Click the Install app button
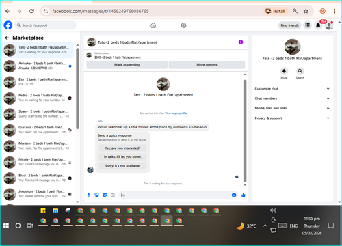This screenshot has width=342, height=246. coord(276,11)
